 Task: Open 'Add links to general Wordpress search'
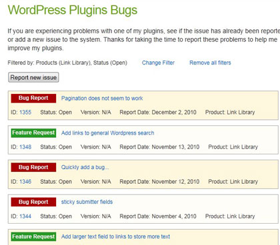[x=108, y=133]
